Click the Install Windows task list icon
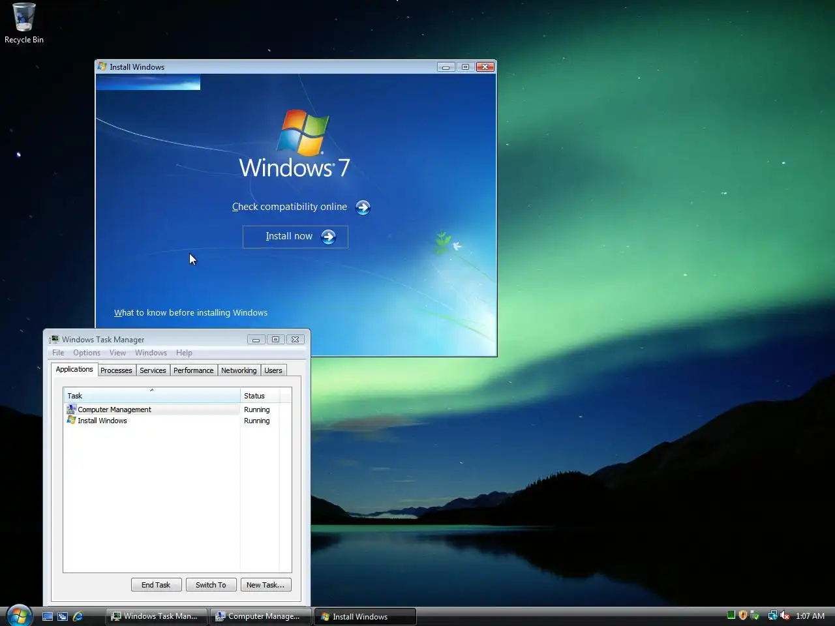 (x=71, y=421)
